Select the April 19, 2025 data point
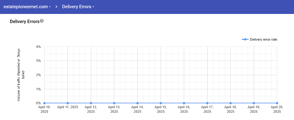Screen dimensions: 294x120 pyautogui.click(x=254, y=103)
